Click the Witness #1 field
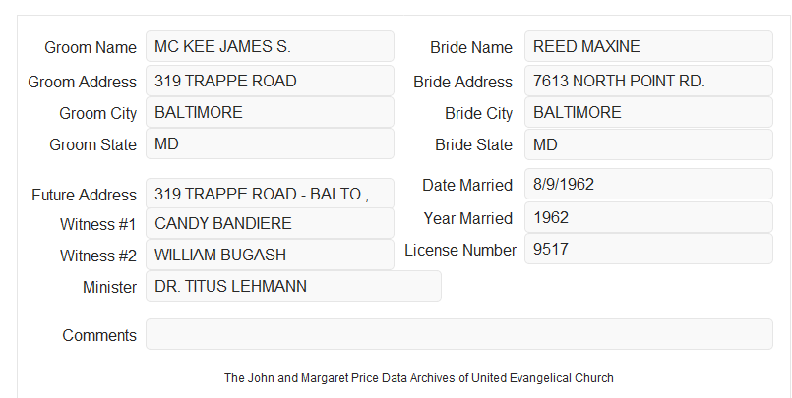Screen dimensions: 792x398 coord(270,223)
